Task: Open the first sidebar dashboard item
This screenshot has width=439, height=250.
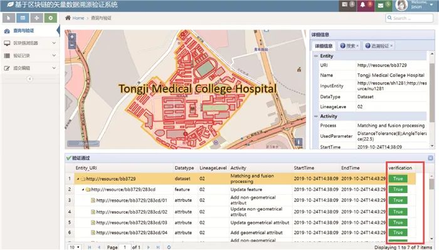Action: (30, 31)
